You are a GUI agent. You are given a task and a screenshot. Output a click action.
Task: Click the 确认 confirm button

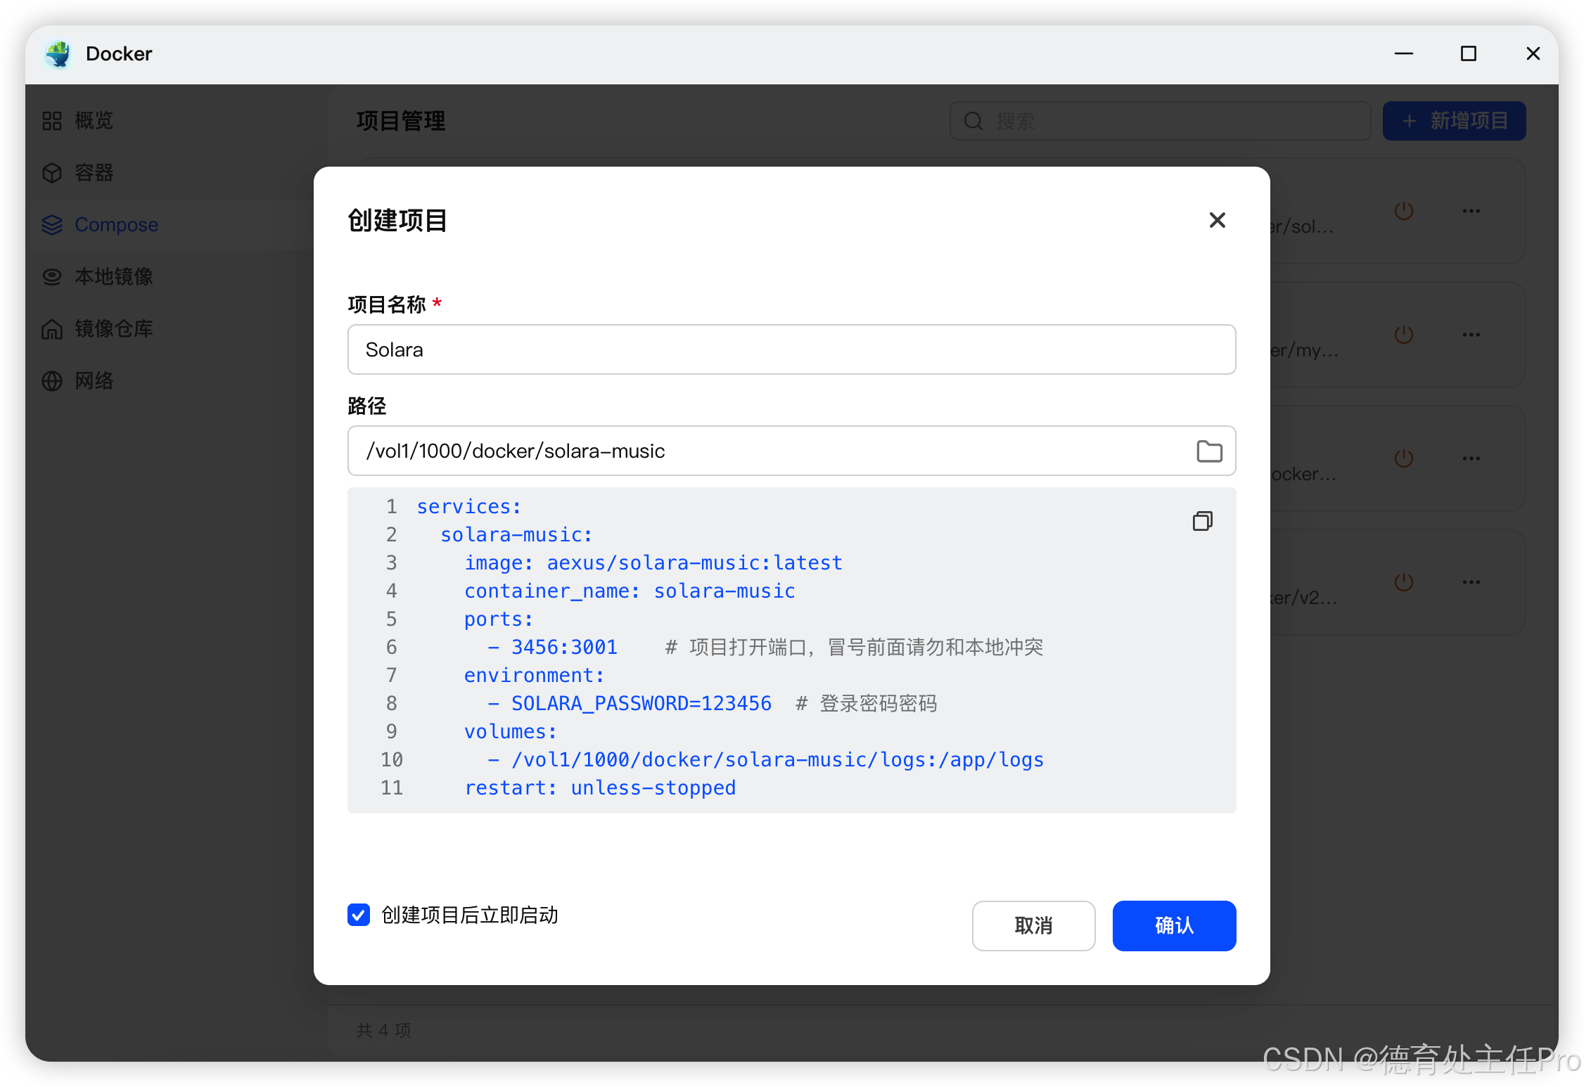(x=1173, y=925)
